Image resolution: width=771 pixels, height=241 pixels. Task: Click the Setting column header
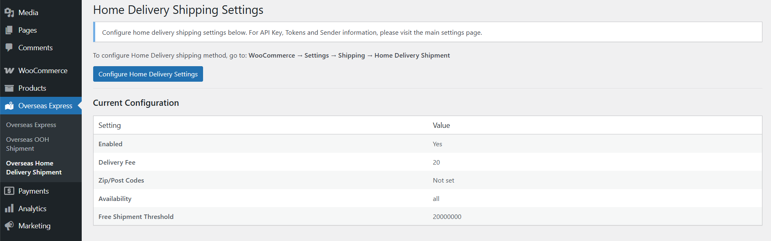tap(109, 125)
